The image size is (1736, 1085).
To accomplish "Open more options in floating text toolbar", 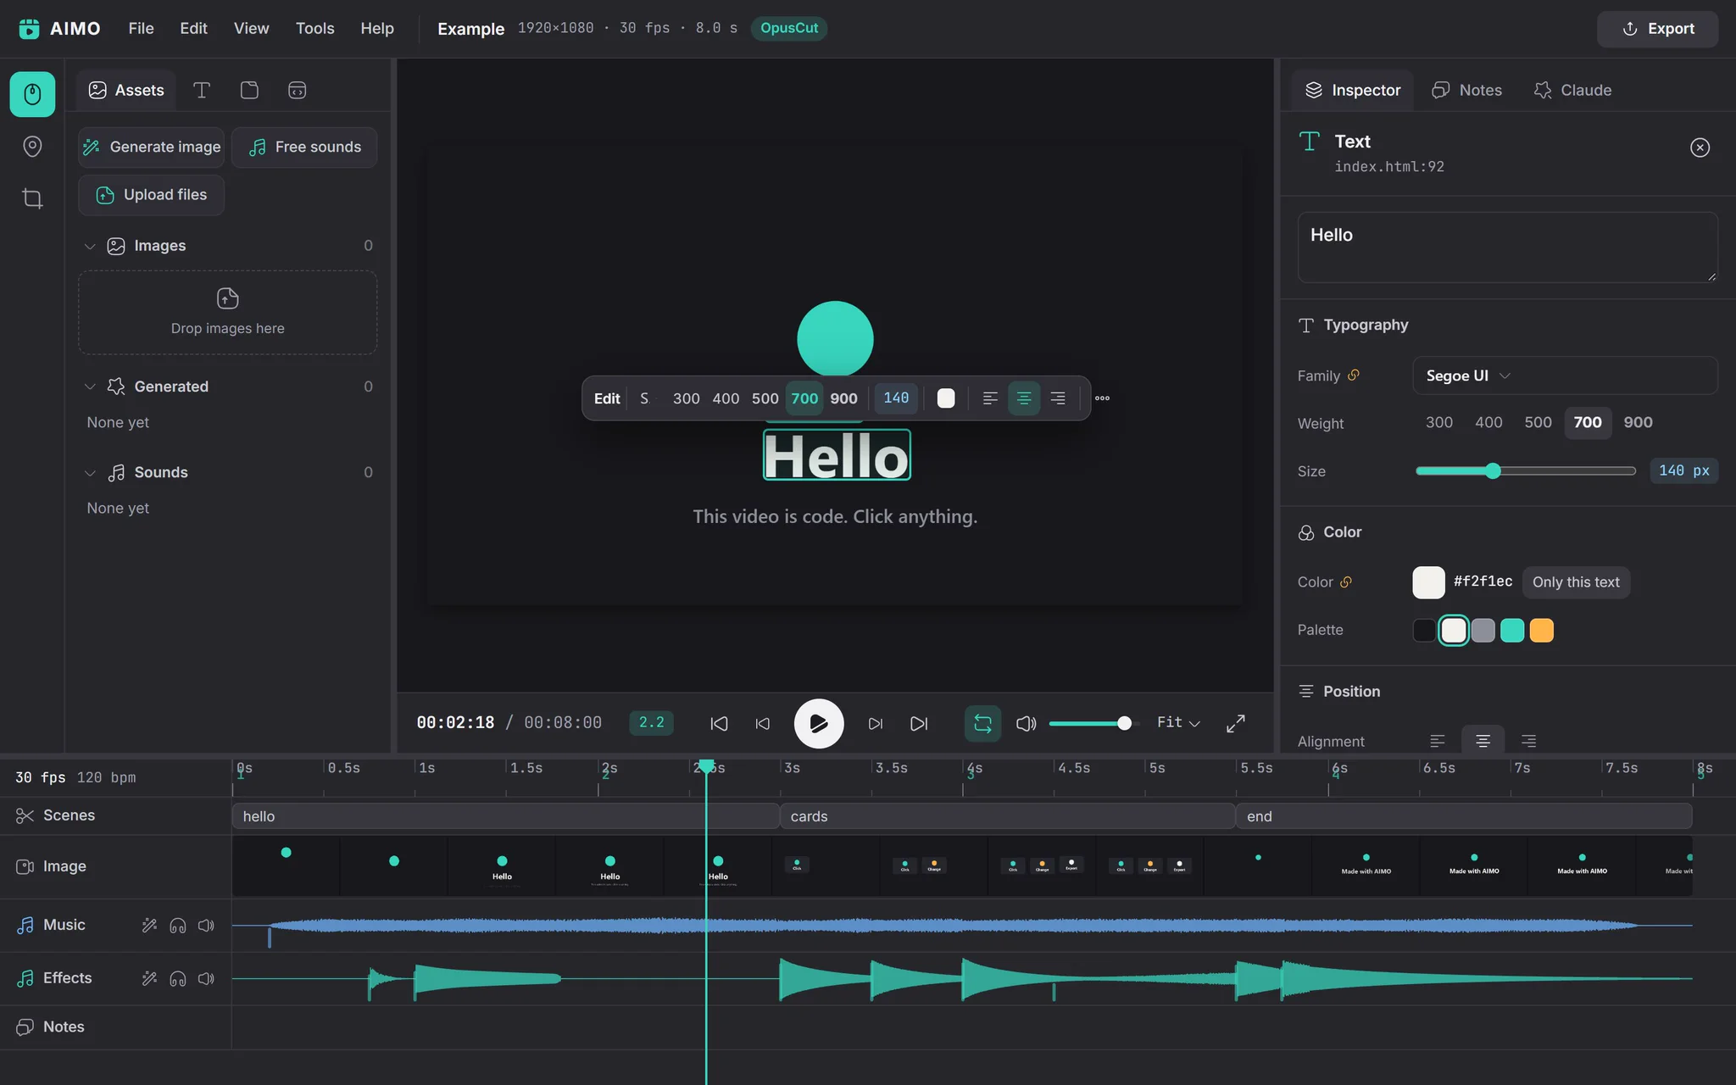I will 1102,398.
